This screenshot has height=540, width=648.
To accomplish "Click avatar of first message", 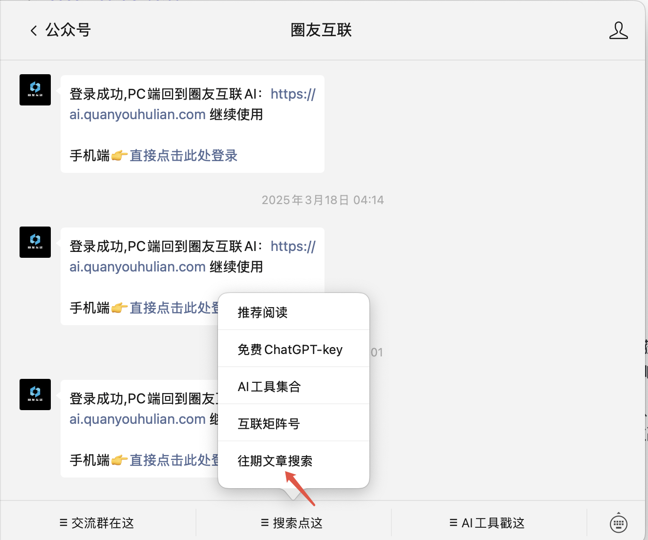I will (35, 90).
